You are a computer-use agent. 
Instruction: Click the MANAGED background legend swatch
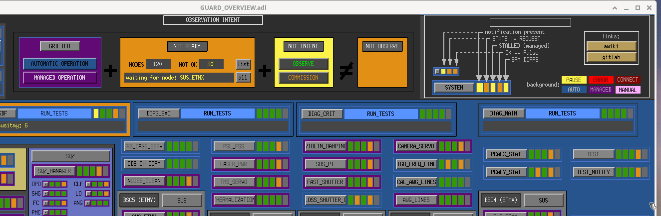(x=601, y=90)
